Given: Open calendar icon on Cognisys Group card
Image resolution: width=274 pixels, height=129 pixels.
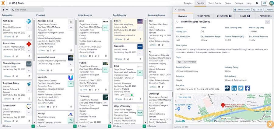Looking at the screenshot, I should [13, 99].
